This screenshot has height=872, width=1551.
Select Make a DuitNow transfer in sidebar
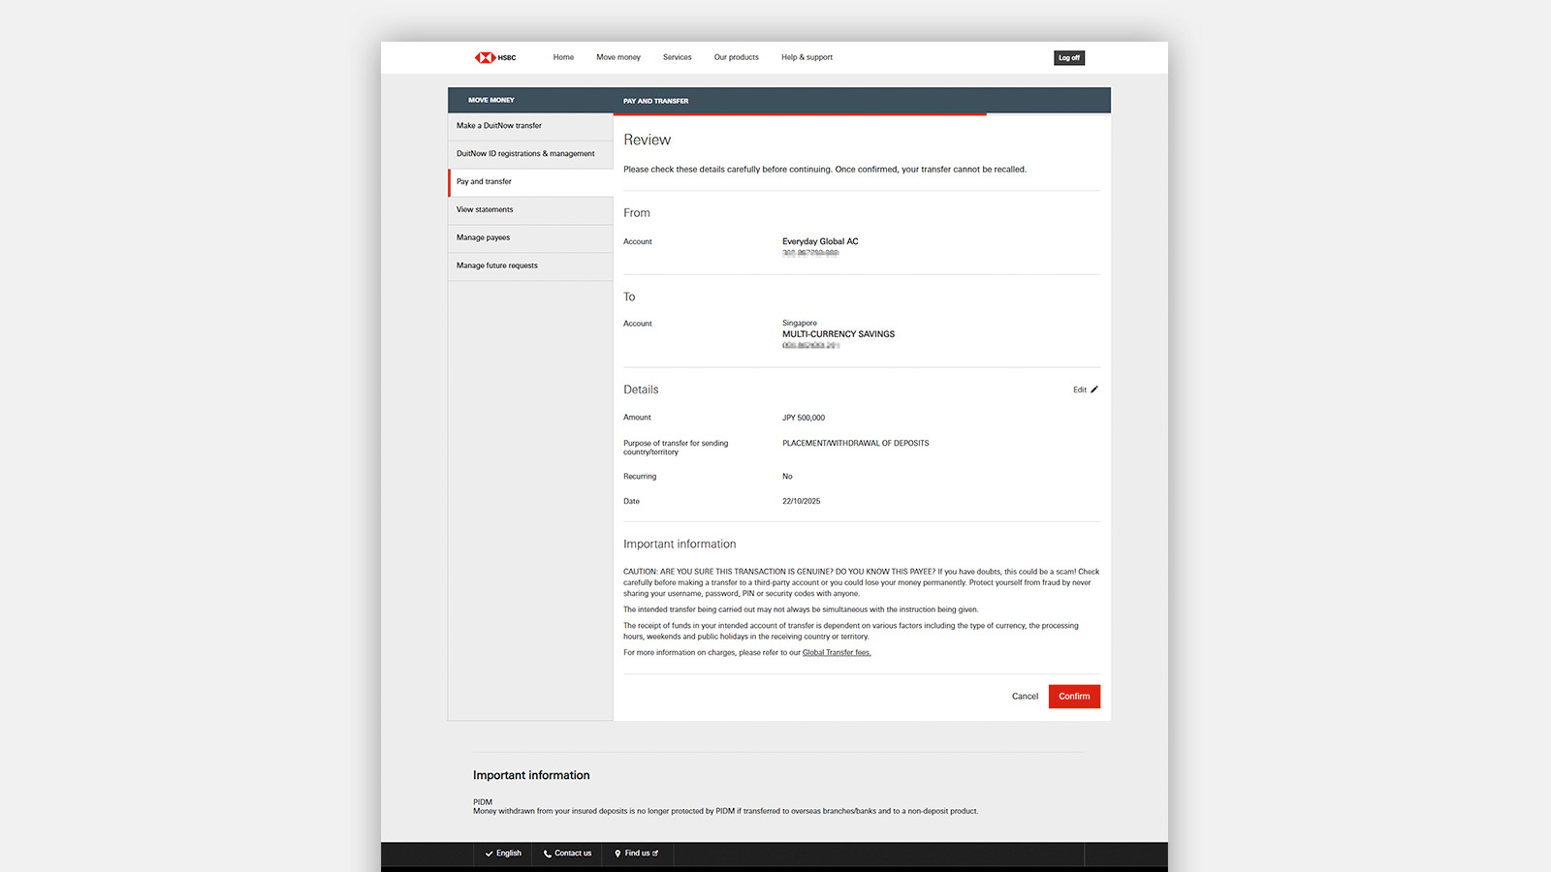[499, 126]
